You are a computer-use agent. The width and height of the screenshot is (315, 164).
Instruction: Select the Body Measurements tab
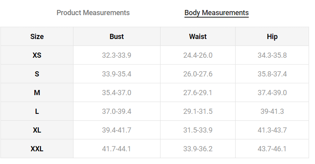216,13
